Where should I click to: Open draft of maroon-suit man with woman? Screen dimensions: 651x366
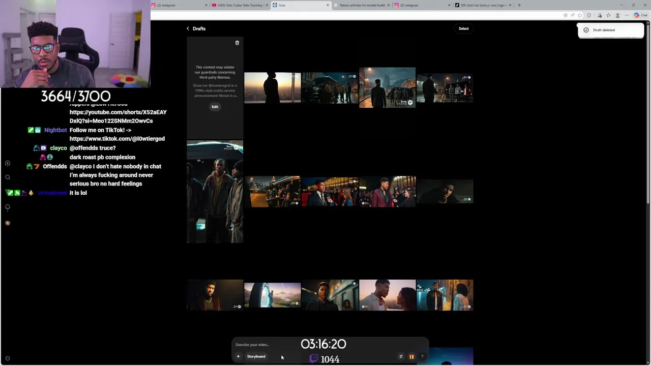(387, 192)
